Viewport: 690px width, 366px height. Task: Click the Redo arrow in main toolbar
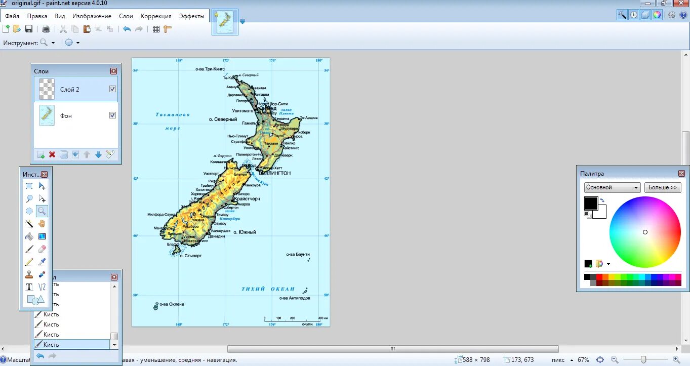click(139, 29)
